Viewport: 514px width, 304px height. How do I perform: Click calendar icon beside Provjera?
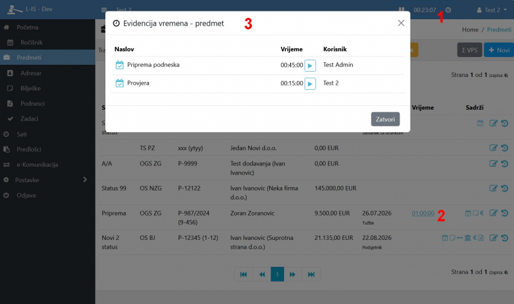tap(120, 83)
